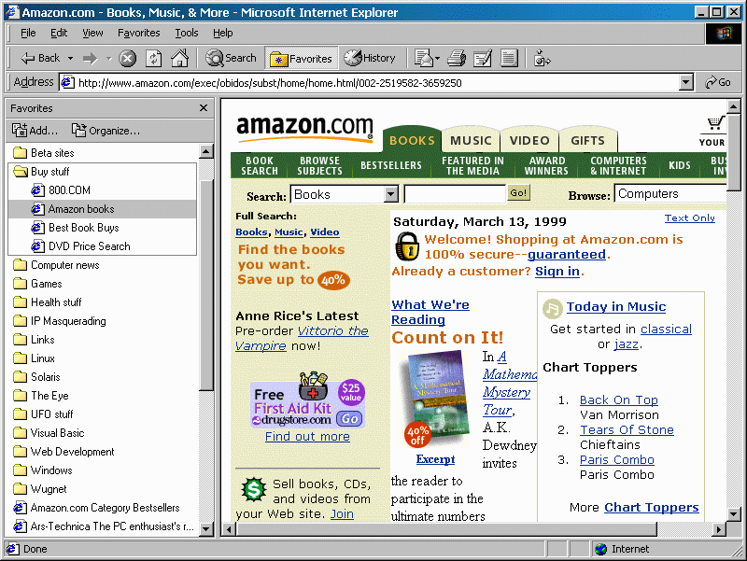Toggle the Favorites panel toolbar button
Image resolution: width=747 pixels, height=561 pixels.
coord(301,58)
